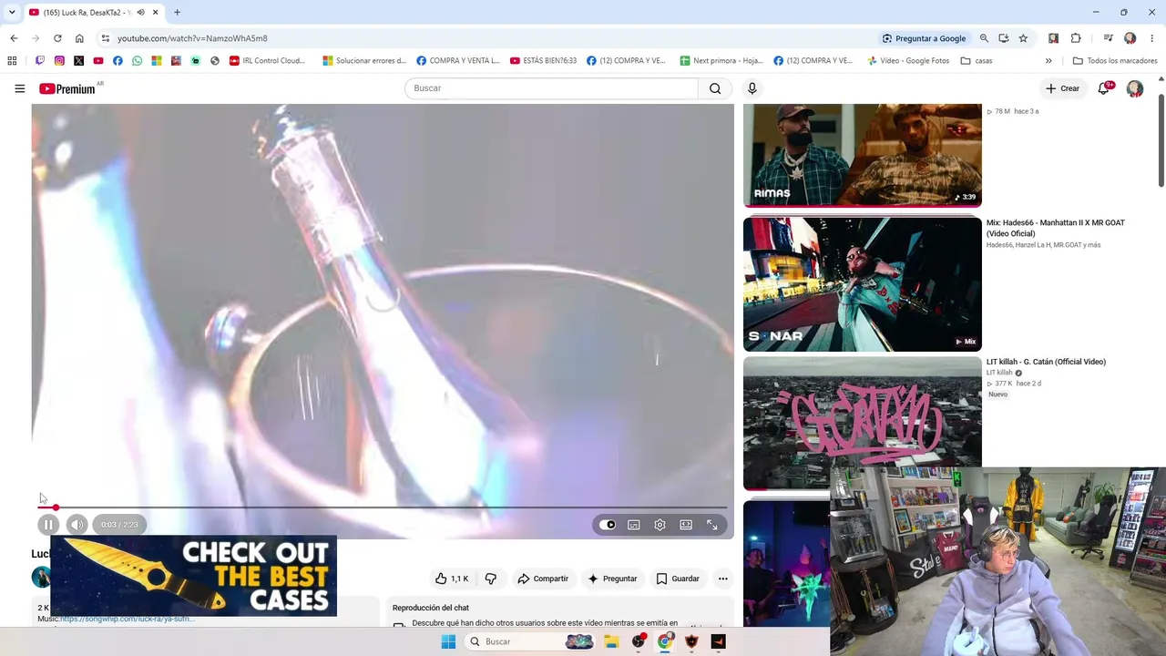Open Chrome's three-dot menu

pyautogui.click(x=1152, y=38)
